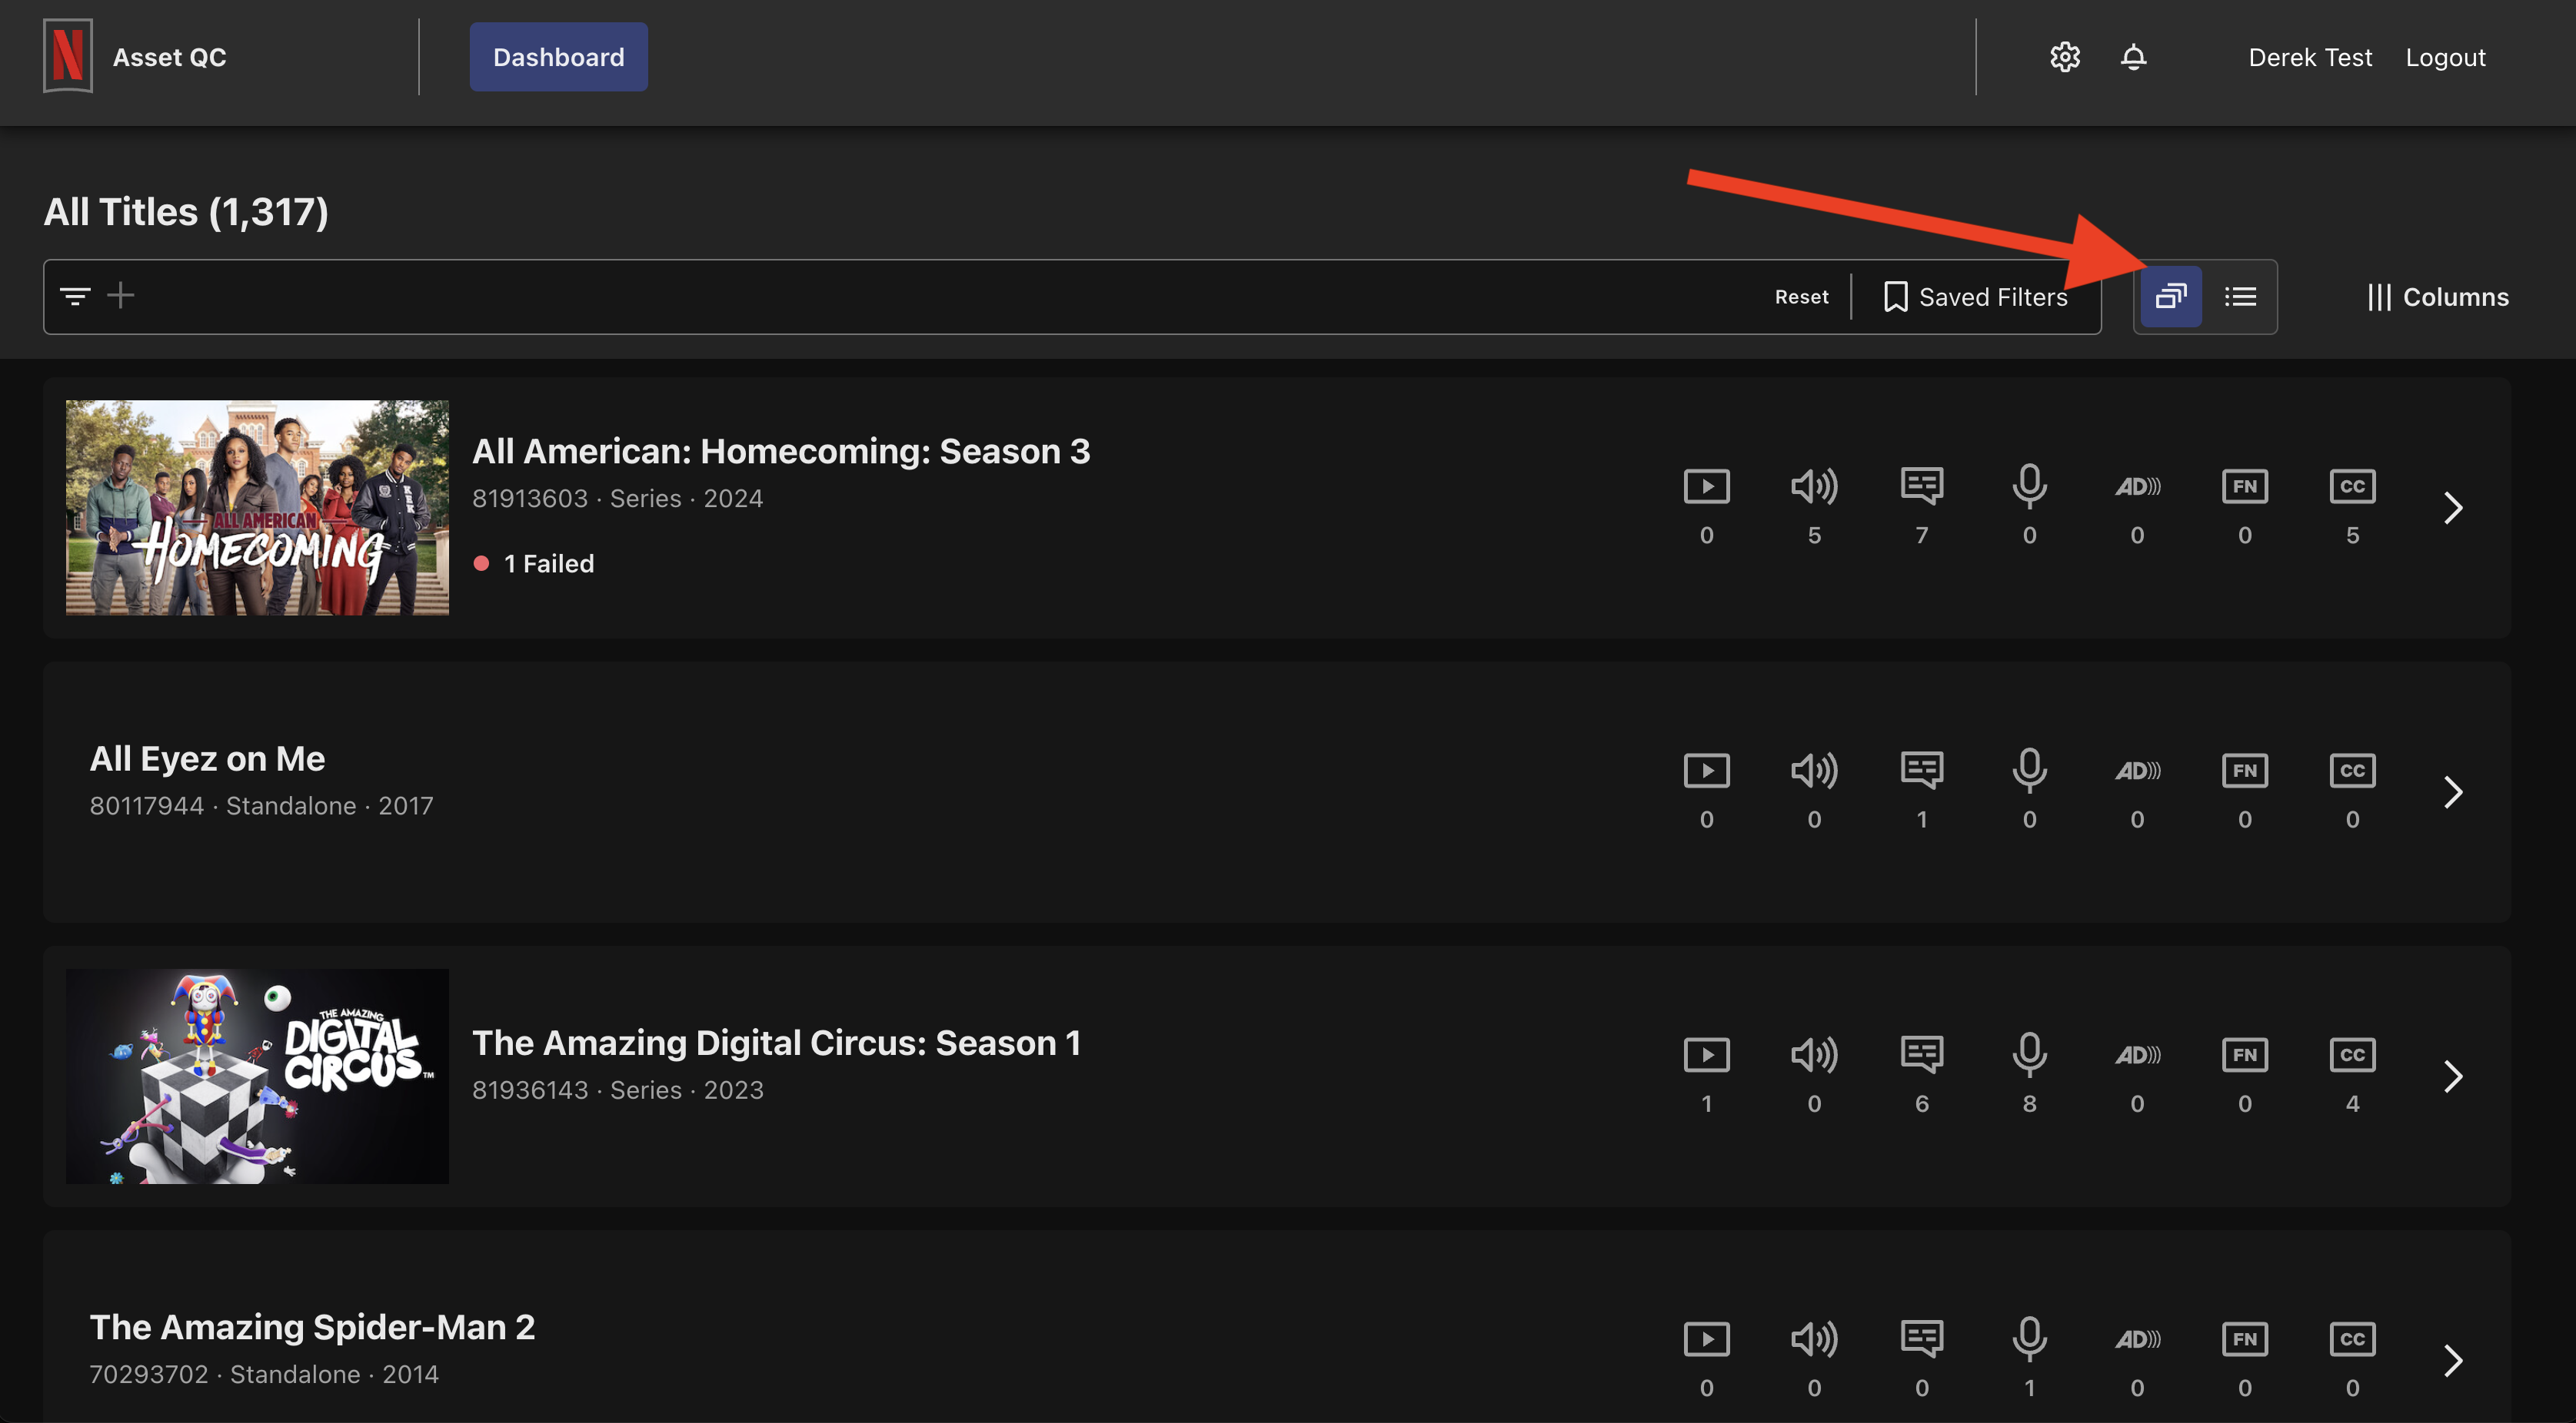The height and width of the screenshot is (1423, 2576).
Task: Click CC icon in All American: Homecoming row
Action: (x=2352, y=486)
